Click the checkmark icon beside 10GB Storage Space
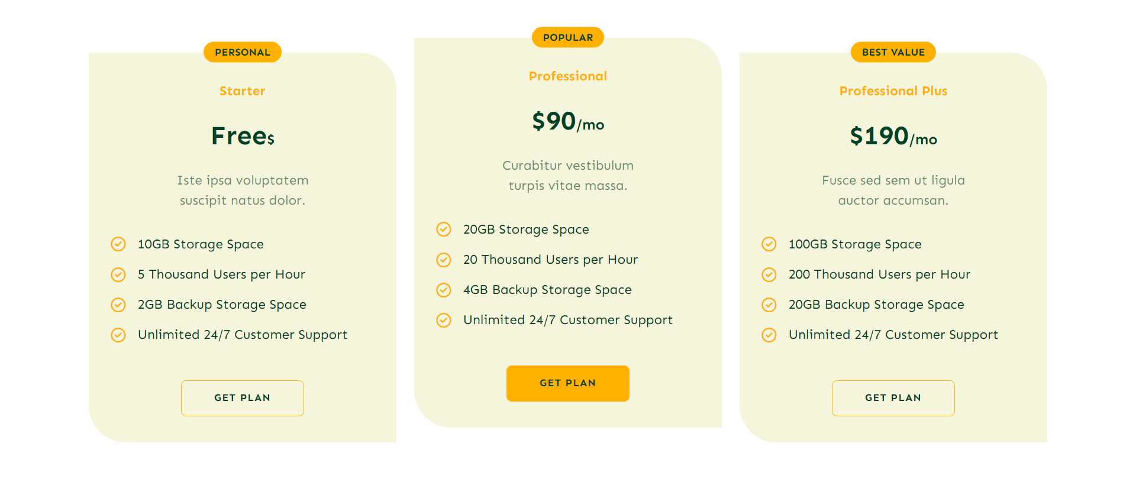The height and width of the screenshot is (495, 1136). 118,244
